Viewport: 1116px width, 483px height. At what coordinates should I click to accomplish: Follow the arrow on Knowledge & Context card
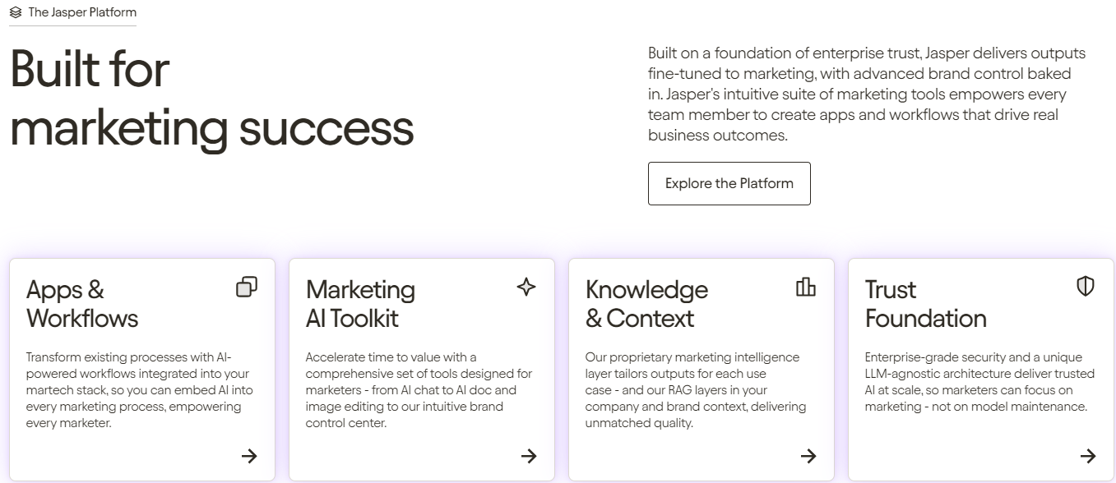(x=808, y=456)
